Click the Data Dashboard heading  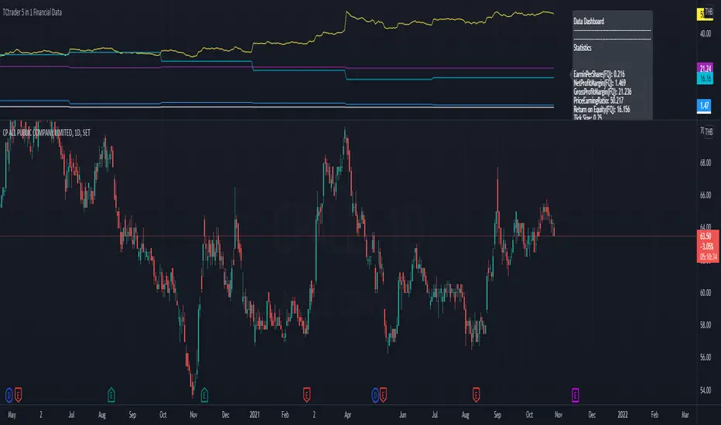pyautogui.click(x=589, y=21)
